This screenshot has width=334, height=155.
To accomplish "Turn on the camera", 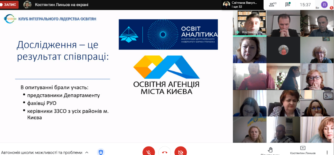I will point(180,152).
